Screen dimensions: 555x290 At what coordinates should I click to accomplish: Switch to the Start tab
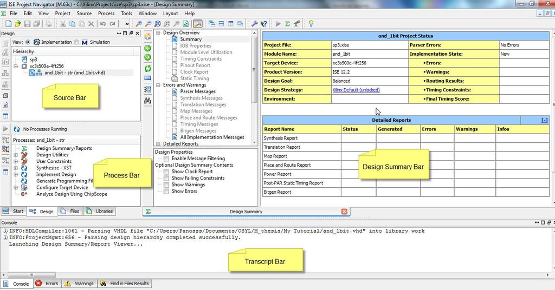14,211
